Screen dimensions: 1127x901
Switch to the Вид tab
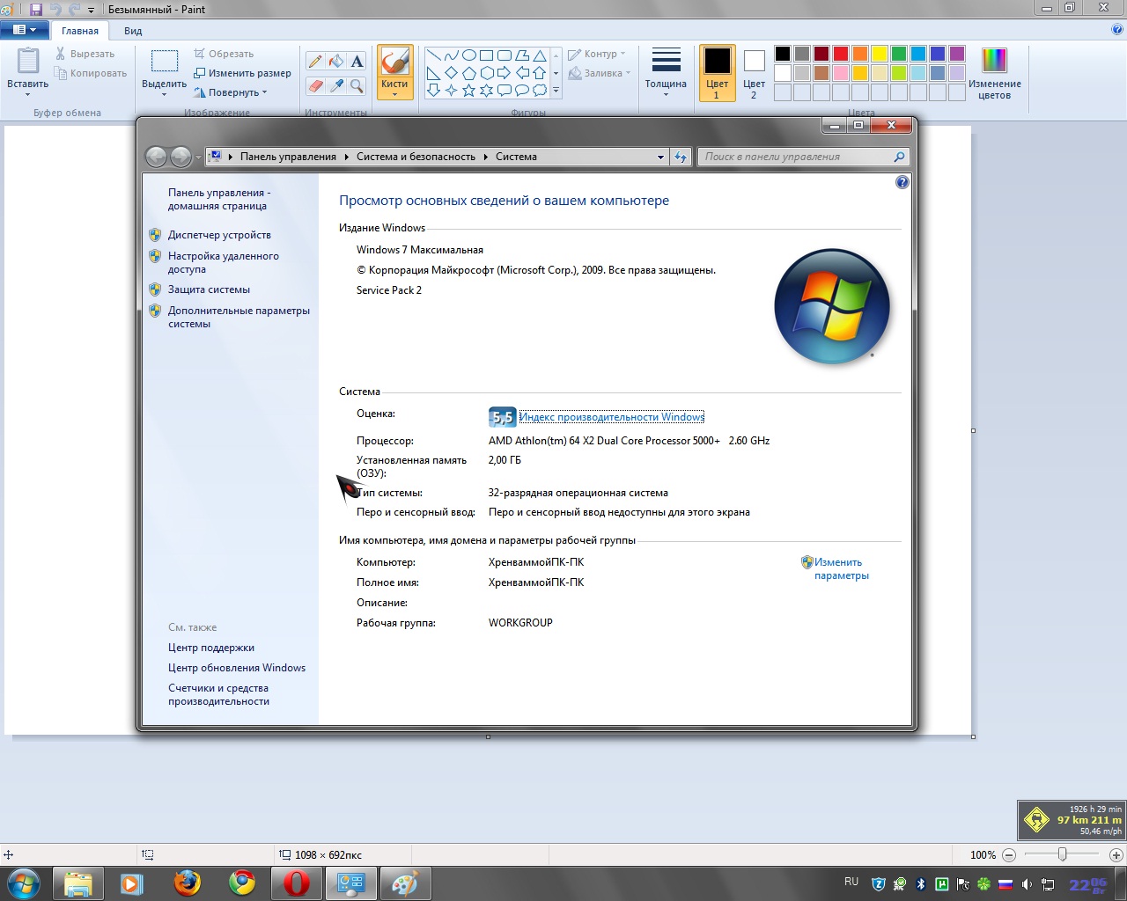click(x=133, y=31)
